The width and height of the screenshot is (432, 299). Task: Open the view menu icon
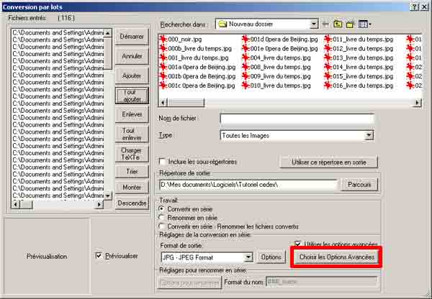click(365, 24)
